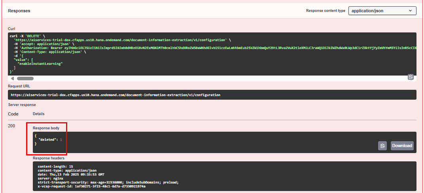
Task: Click the Responses section heading
Action: 19,11
